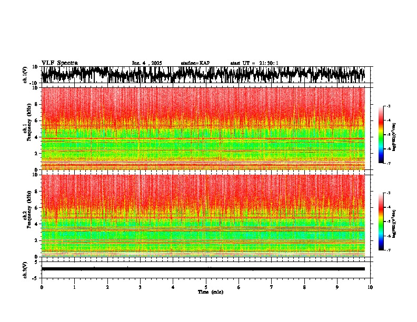This screenshot has width=417, height=322.
Task: Click time axis tick label '7'
Action: (272, 287)
